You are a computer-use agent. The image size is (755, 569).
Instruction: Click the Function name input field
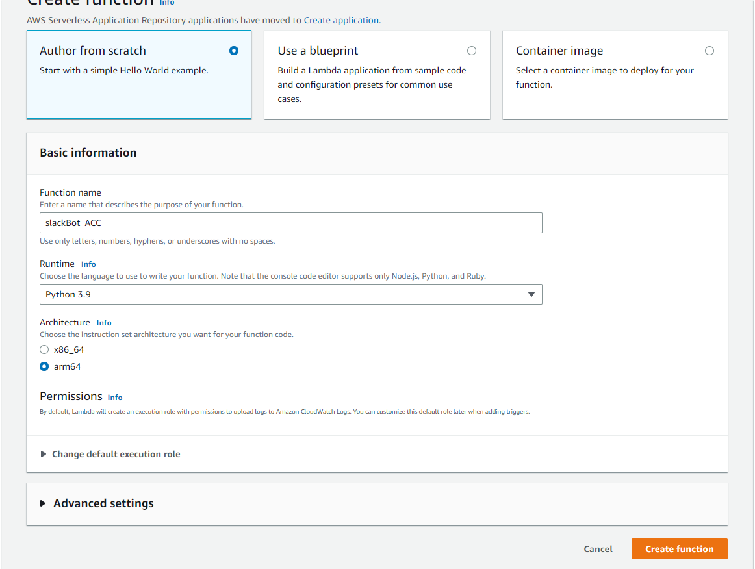(291, 222)
